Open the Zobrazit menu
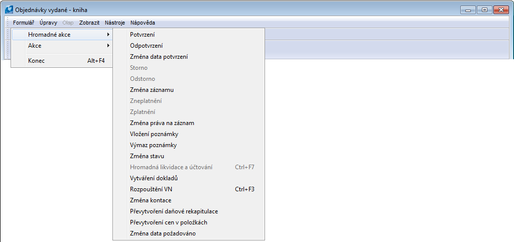Screen dimensions: 514x242 (89, 23)
